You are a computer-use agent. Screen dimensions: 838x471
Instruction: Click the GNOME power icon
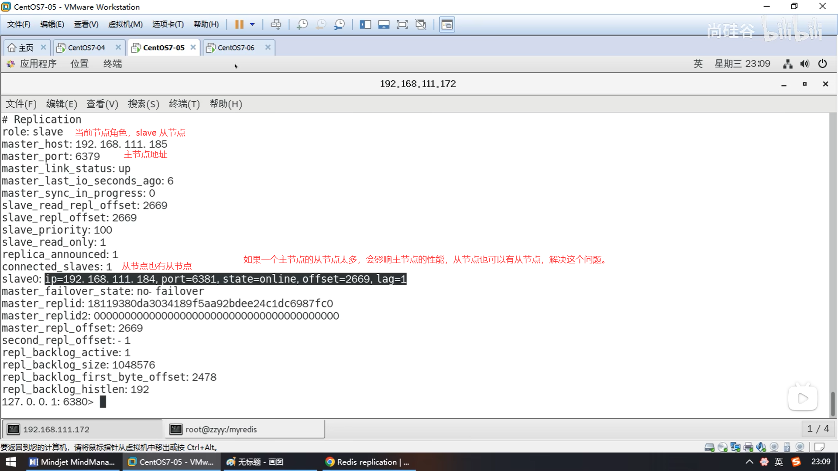tap(822, 64)
